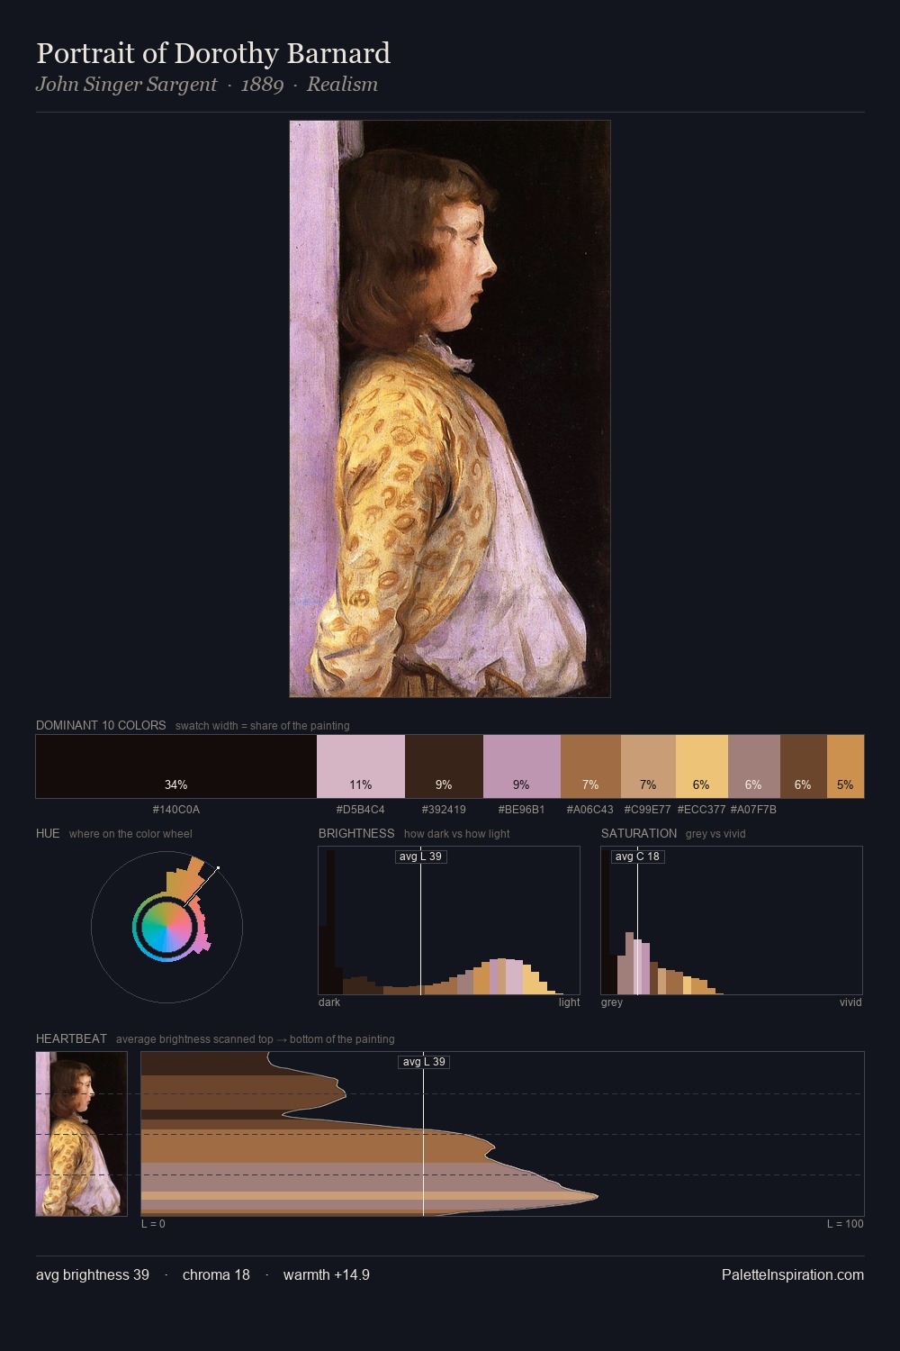Image resolution: width=900 pixels, height=1351 pixels.
Task: Click the #392419 hex code label
Action: (444, 810)
